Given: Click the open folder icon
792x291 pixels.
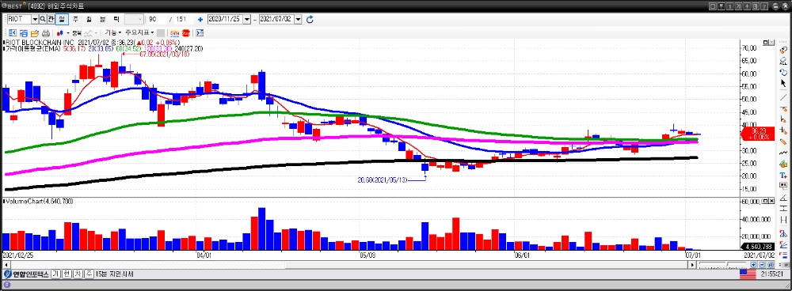Looking at the screenshot, I should (x=36, y=32).
